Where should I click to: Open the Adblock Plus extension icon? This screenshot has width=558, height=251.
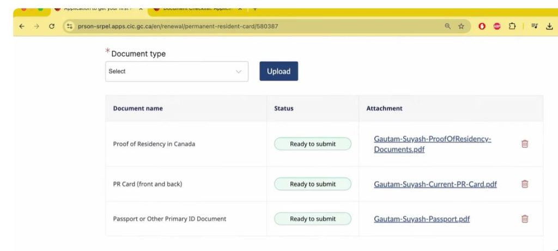497,26
